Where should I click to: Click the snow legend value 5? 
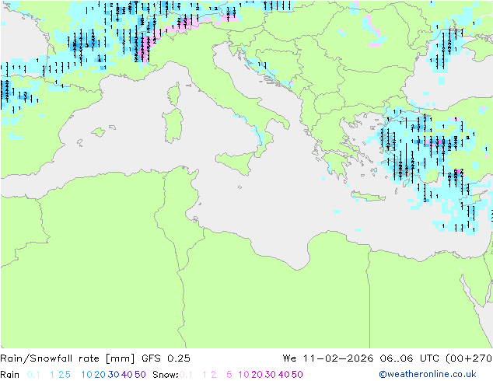[229, 375]
